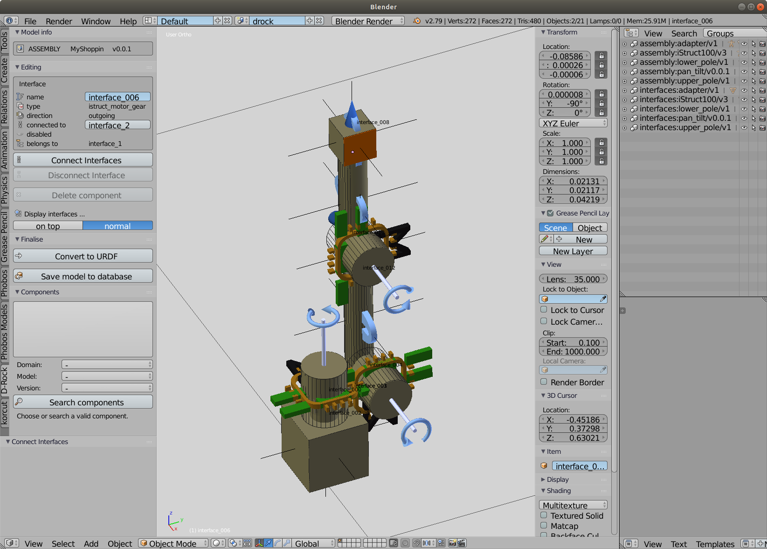Click the rotate manipulator icon in header

click(277, 543)
